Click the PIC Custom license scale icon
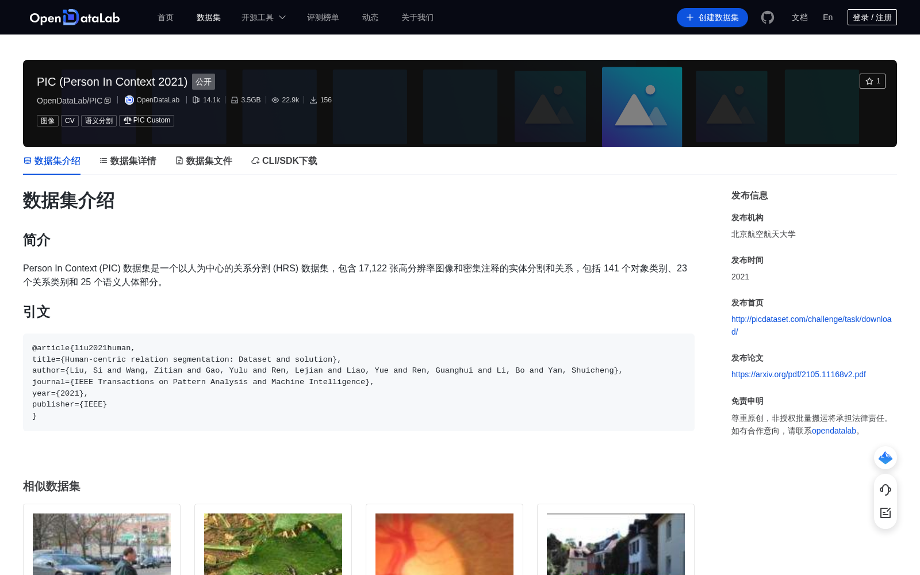The height and width of the screenshot is (575, 920). [128, 121]
